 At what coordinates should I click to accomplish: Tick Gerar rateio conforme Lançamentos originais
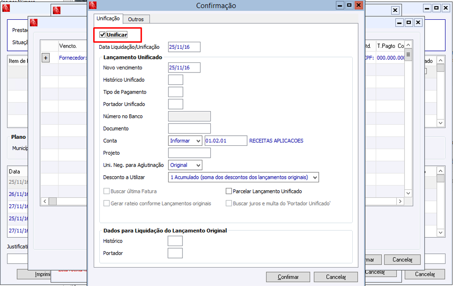click(x=106, y=203)
